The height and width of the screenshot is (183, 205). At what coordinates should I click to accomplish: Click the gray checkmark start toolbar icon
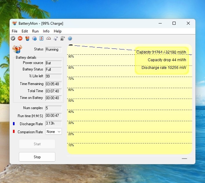[13, 38]
